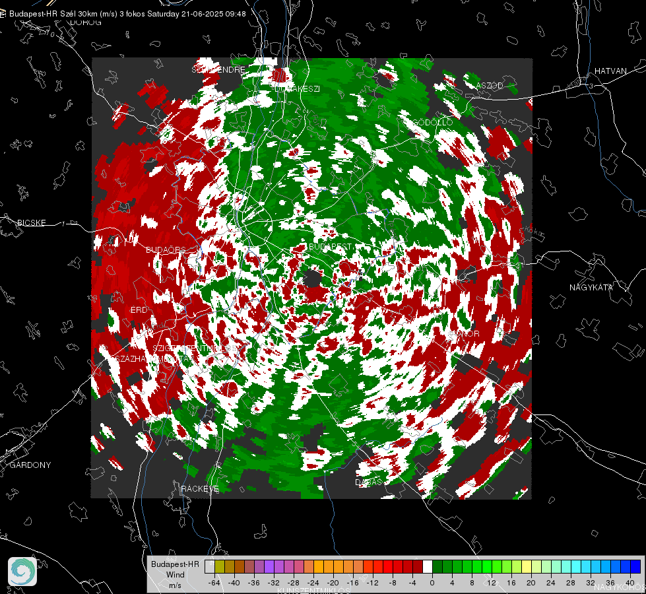646x594 pixels.
Task: Click the ASZÓD town label
Action: [x=490, y=86]
